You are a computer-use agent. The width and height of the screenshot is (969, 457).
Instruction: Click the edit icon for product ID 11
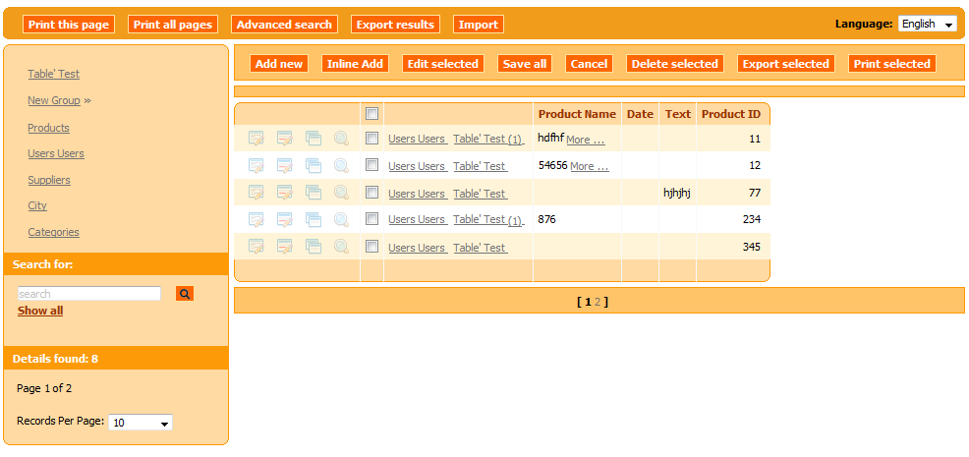[256, 139]
